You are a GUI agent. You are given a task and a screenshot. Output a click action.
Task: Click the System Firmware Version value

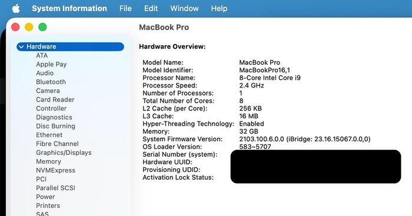(x=304, y=139)
